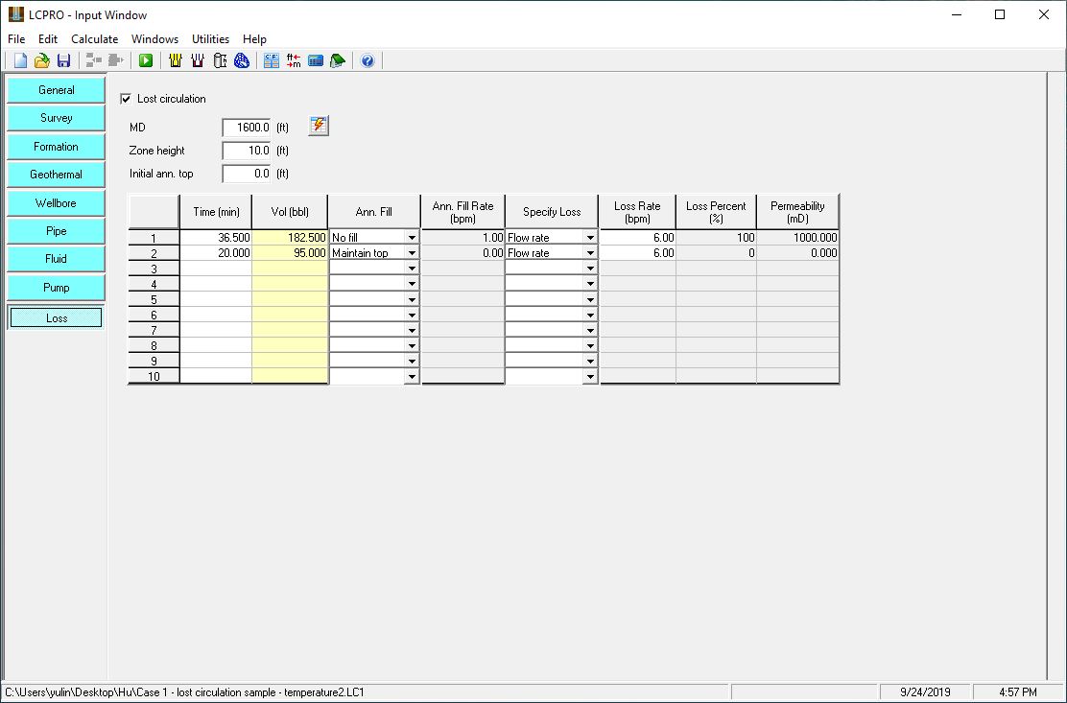Image resolution: width=1067 pixels, height=703 pixels.
Task: Create a new file from toolbar
Action: coord(20,61)
